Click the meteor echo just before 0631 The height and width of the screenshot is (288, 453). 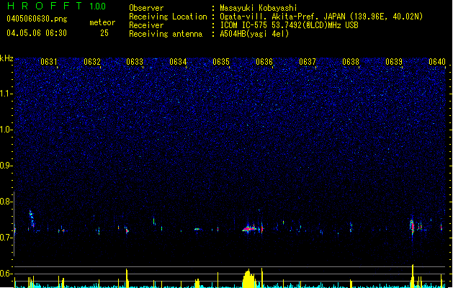coord(32,219)
